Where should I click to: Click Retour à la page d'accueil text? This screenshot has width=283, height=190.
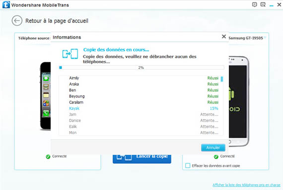(57, 21)
